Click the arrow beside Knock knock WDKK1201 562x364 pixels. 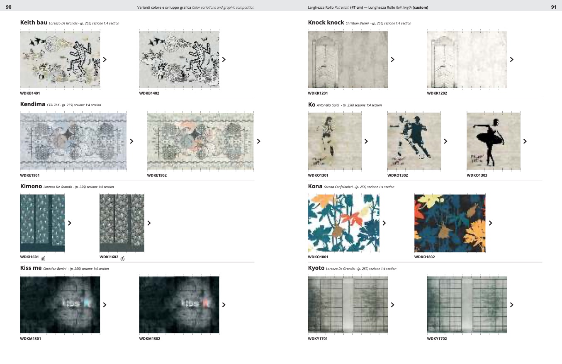pyautogui.click(x=392, y=59)
